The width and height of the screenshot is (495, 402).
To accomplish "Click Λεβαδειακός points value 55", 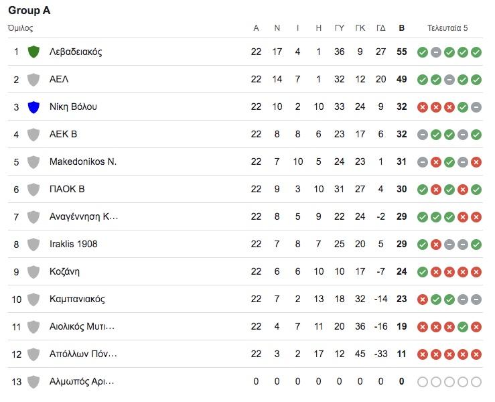I will click(401, 52).
